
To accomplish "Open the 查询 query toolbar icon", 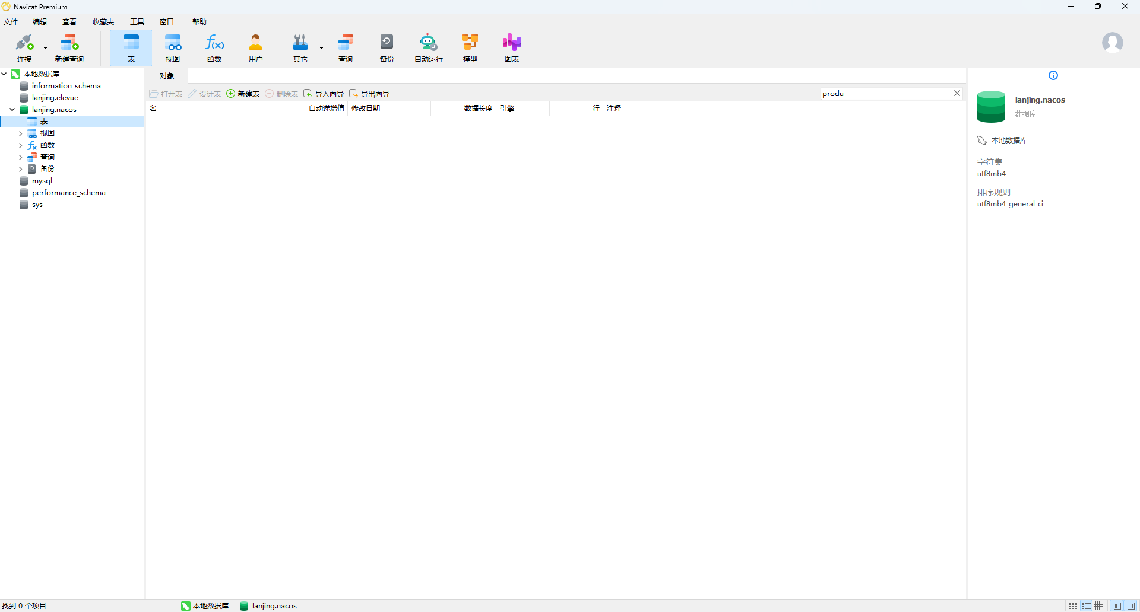I will (346, 48).
